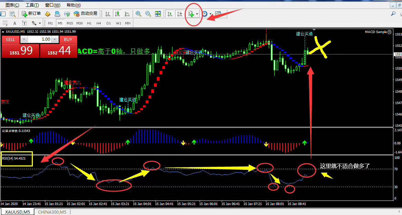Tile the chart windows
402x215 pixels.
(x=158, y=14)
